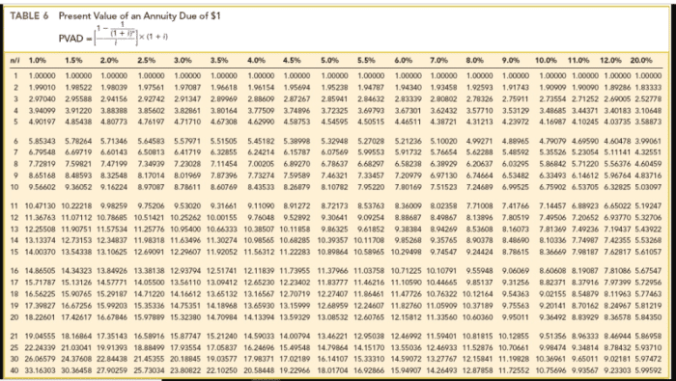Click cell value 15.94907 in row 40
Image resolution: width=676 pixels, height=381 pixels.
(407, 370)
